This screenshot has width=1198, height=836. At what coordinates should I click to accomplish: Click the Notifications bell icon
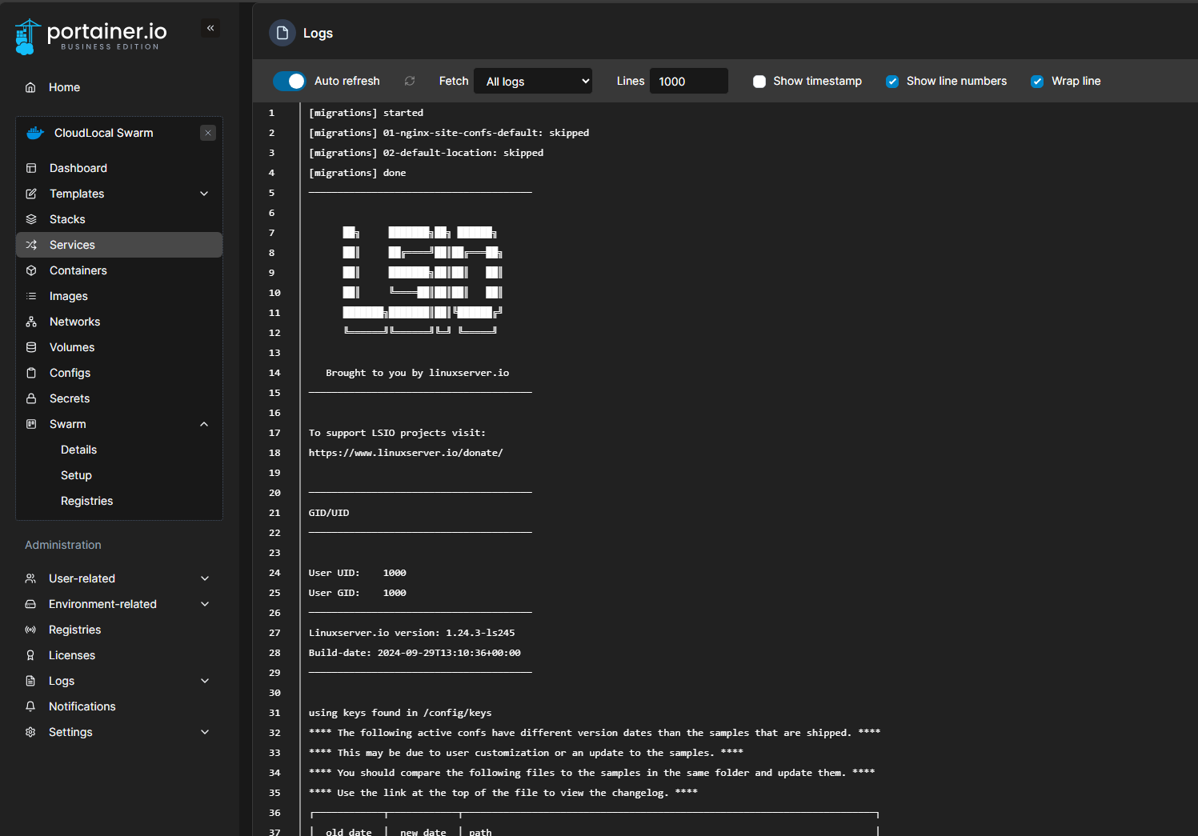click(30, 706)
